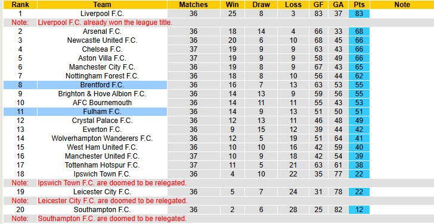Select the Liverpool F.C. team name
Screen dimensions: 434x224
point(102,14)
